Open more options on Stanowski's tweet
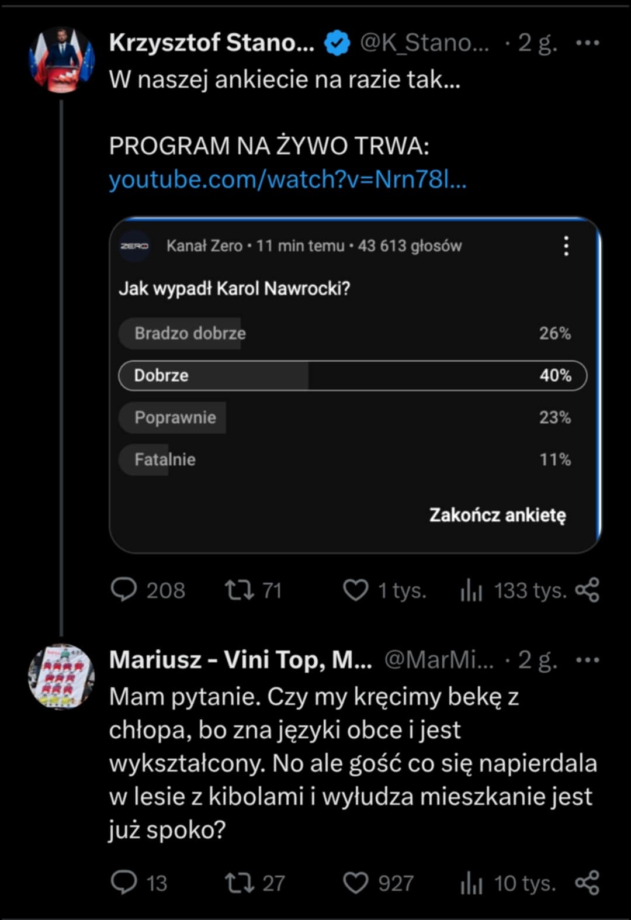This screenshot has height=920, width=631. tap(587, 43)
